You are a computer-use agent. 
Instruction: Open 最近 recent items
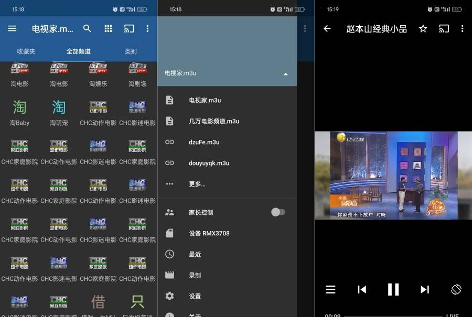click(227, 254)
